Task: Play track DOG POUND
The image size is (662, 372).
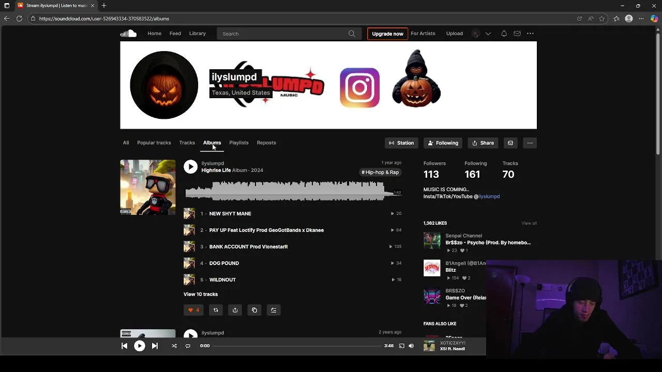Action: pos(224,263)
